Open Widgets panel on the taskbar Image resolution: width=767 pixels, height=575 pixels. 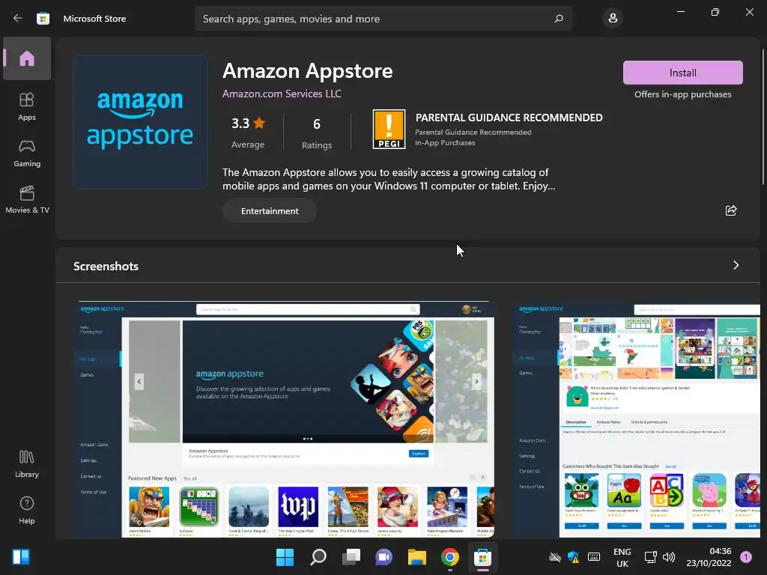pyautogui.click(x=21, y=557)
